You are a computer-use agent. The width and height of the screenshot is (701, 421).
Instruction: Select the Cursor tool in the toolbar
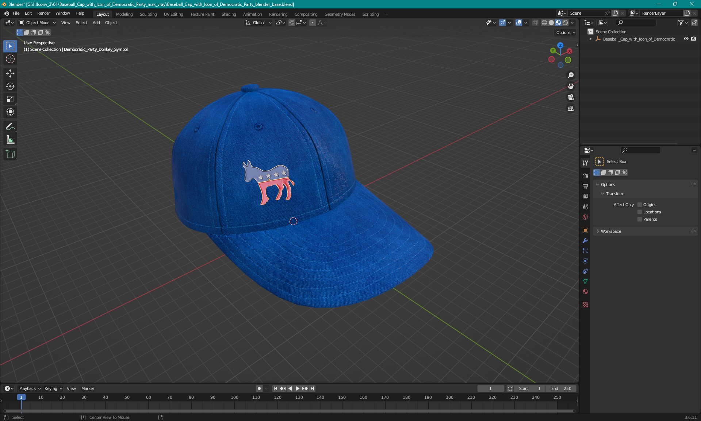tap(10, 59)
